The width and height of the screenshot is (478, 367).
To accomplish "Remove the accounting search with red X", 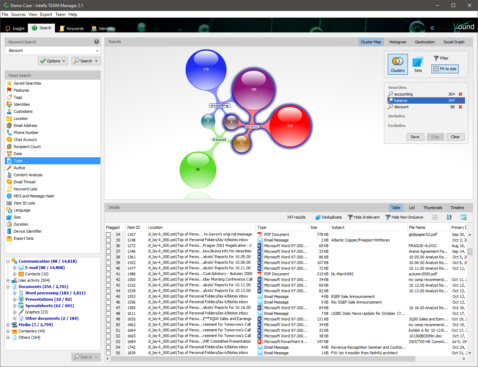I will click(x=460, y=94).
